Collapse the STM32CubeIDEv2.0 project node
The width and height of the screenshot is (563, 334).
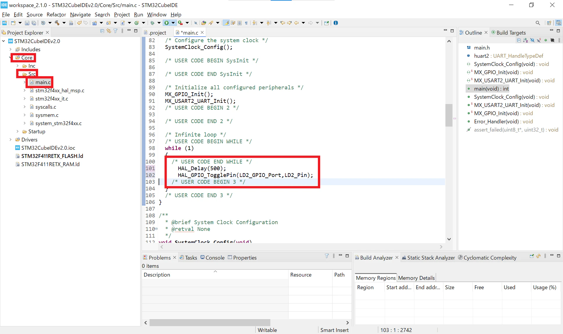point(4,41)
